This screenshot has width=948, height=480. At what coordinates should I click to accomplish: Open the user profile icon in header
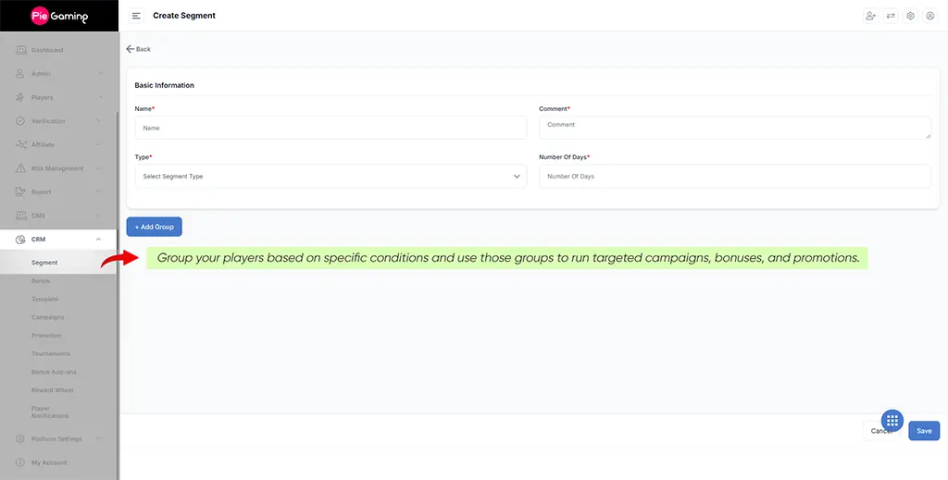[x=930, y=16]
